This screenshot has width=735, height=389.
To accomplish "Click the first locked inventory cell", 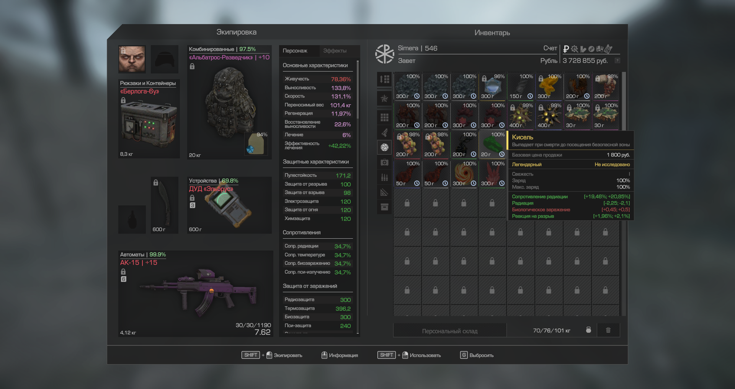I will click(407, 203).
